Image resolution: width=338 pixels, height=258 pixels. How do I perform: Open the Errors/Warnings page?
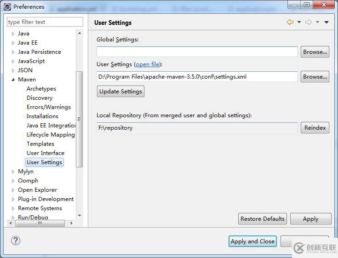(x=49, y=107)
